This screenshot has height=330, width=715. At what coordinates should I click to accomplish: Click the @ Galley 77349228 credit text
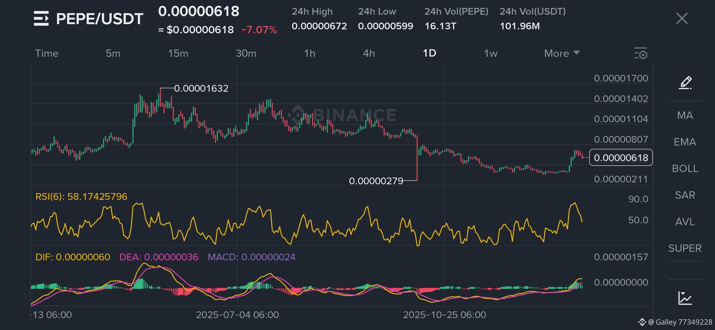[680, 322]
